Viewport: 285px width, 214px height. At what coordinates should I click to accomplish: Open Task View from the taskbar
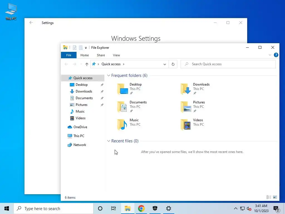[x=114, y=208]
